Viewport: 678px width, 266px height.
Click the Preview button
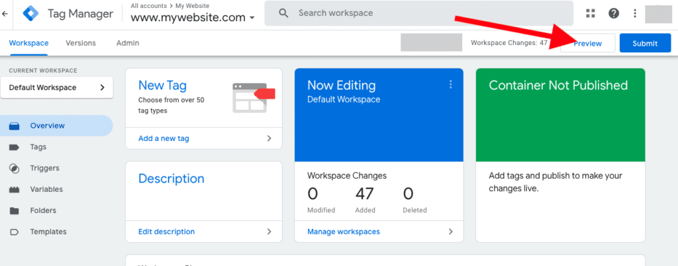[x=587, y=44]
